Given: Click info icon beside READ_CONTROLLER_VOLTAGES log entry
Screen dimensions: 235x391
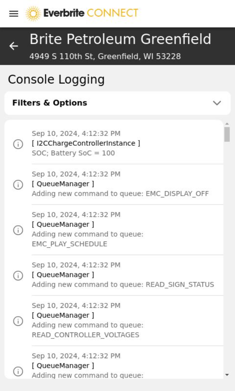Looking at the screenshot, I should tap(18, 321).
